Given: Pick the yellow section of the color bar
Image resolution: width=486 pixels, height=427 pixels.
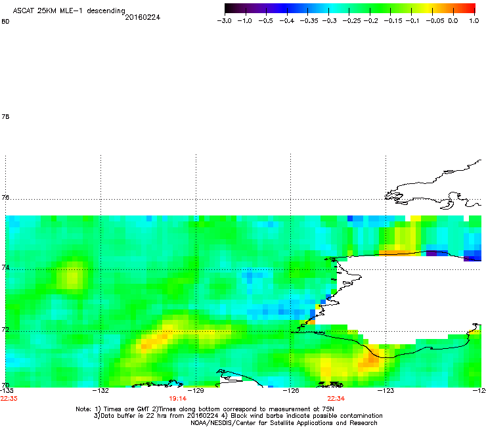Looking at the screenshot, I should point(430,8).
